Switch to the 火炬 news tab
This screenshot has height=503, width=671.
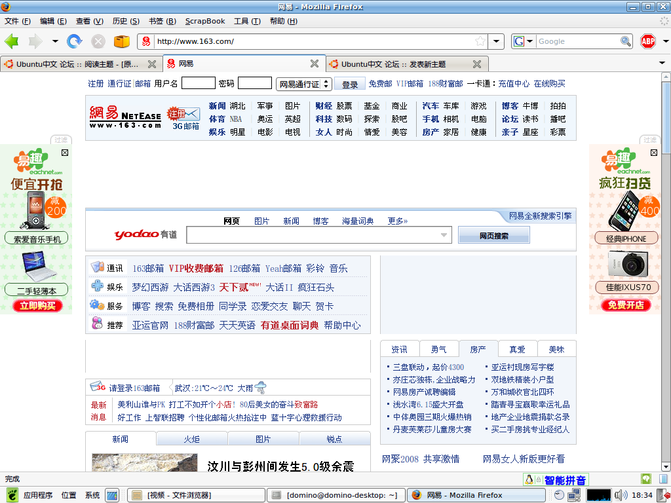[192, 439]
